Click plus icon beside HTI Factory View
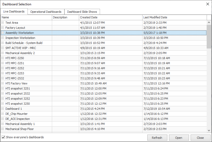212x142 pixels. 3,83
